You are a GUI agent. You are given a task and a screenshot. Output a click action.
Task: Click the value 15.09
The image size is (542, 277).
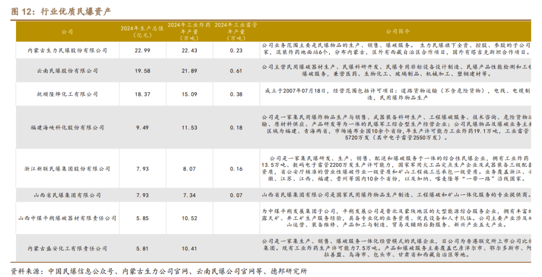pos(189,94)
